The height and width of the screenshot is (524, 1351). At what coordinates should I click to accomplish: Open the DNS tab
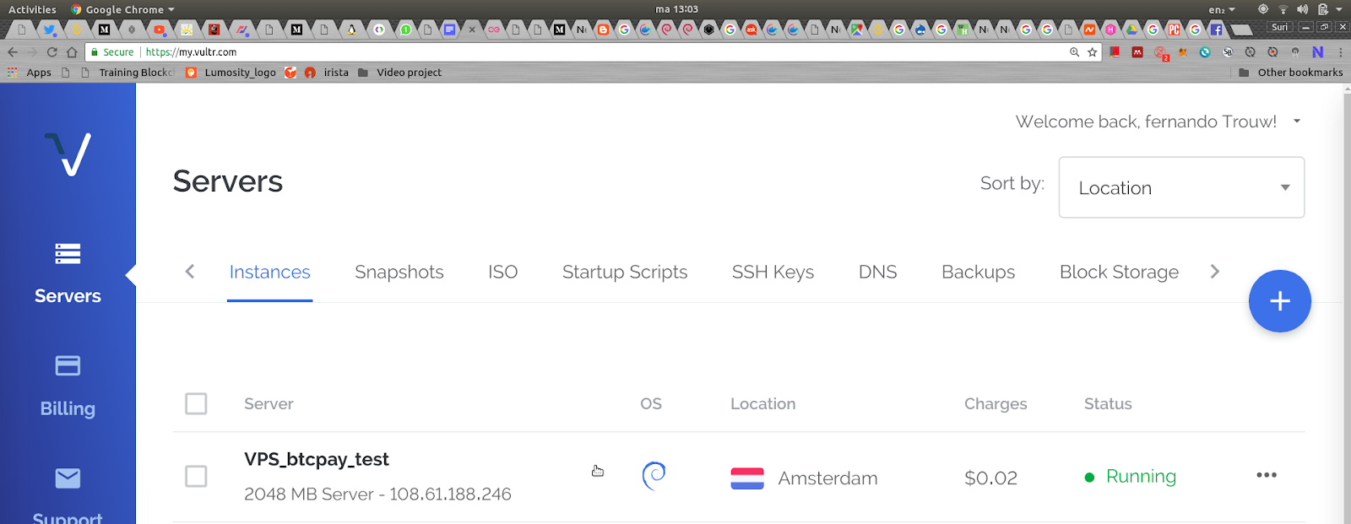878,272
